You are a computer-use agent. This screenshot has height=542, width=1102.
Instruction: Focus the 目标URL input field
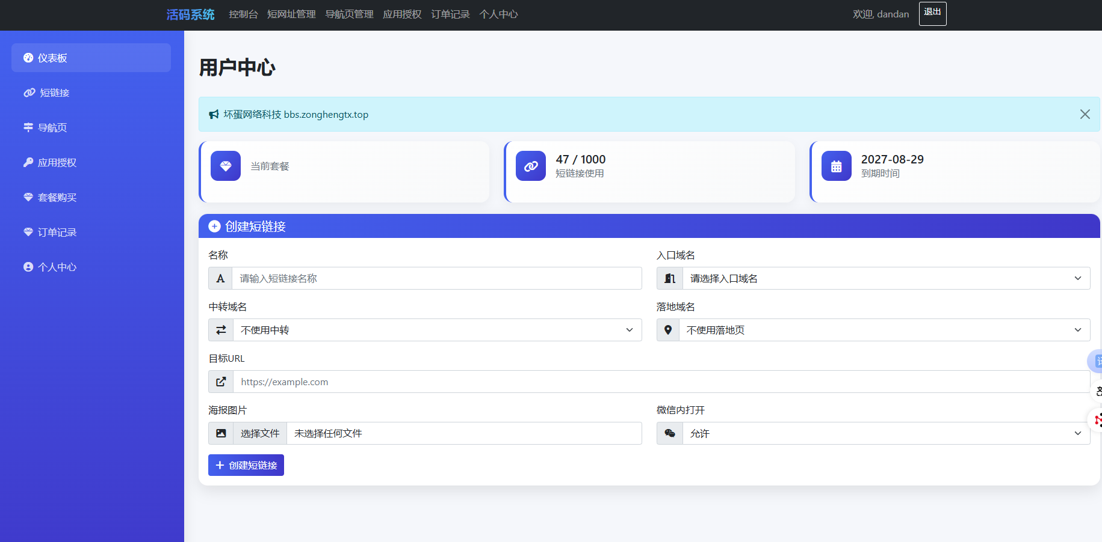[x=661, y=382]
